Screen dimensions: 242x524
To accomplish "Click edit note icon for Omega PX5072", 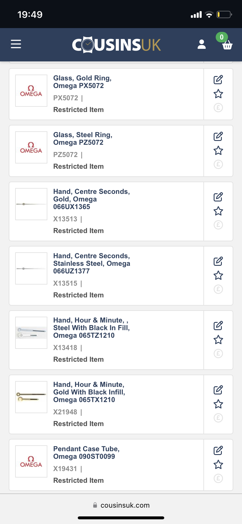I will 218,80.
